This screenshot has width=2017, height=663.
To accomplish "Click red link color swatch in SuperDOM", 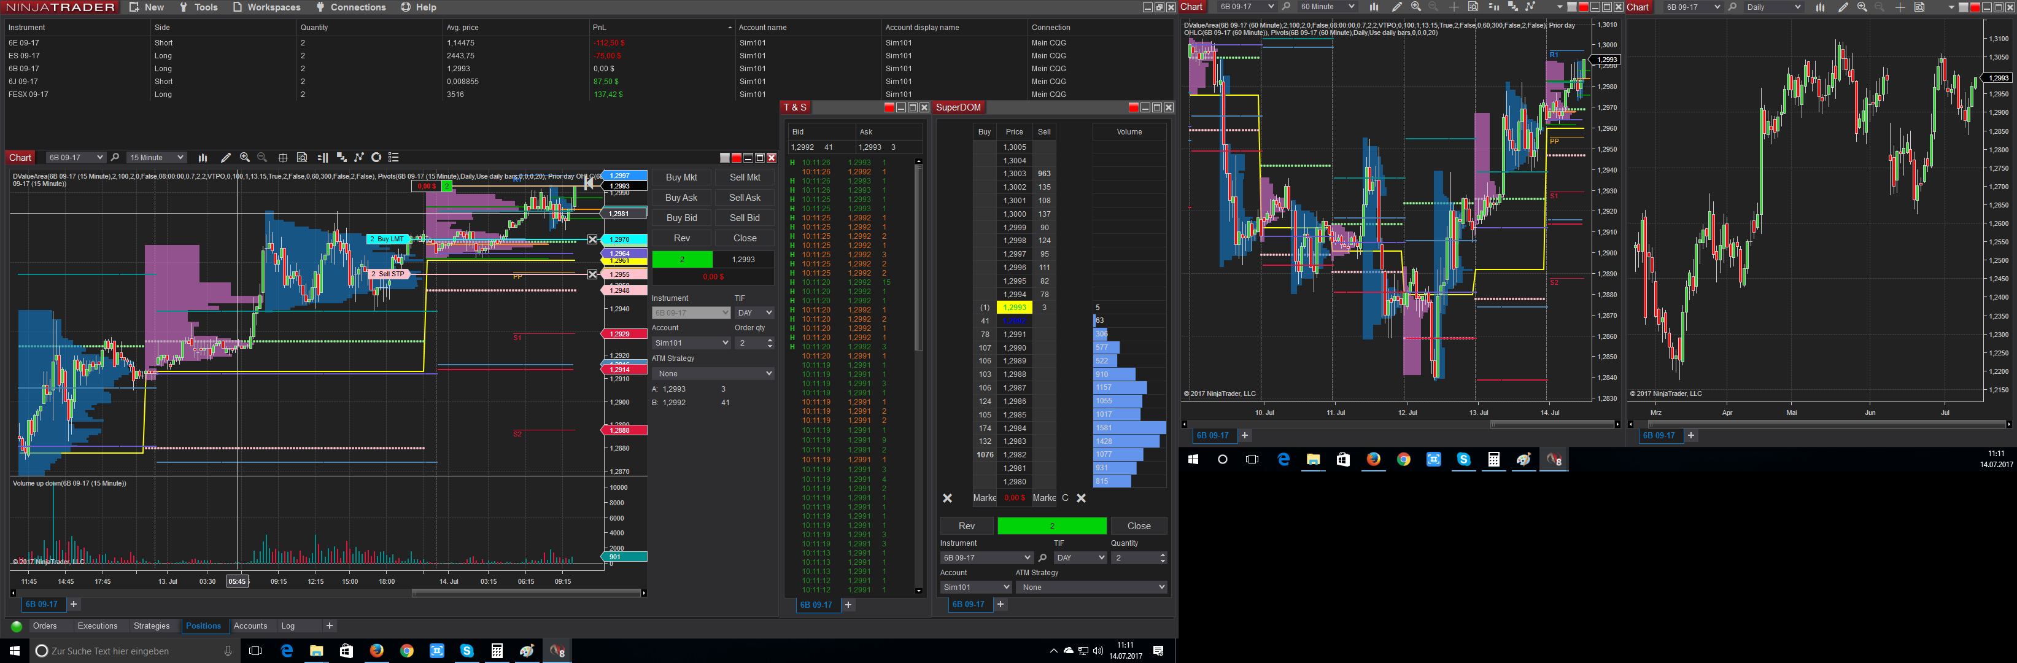I will tap(1133, 107).
